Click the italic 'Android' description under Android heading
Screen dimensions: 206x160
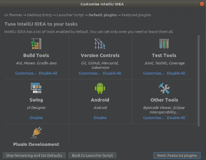click(x=100, y=108)
